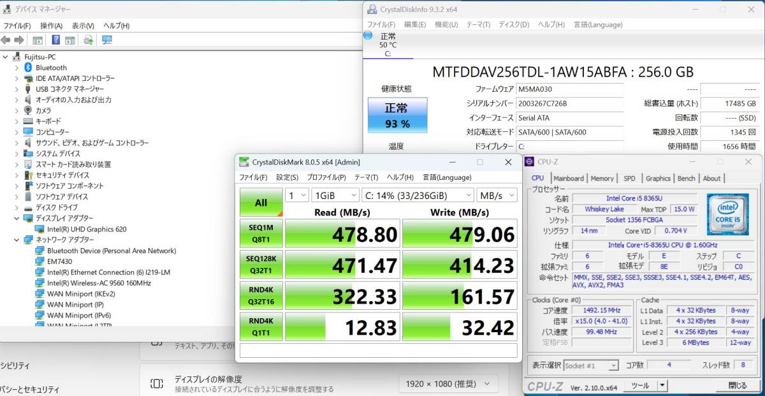The width and height of the screenshot is (765, 396).
Task: Open the unit dropdown showing MB/s
Action: pyautogui.click(x=497, y=195)
